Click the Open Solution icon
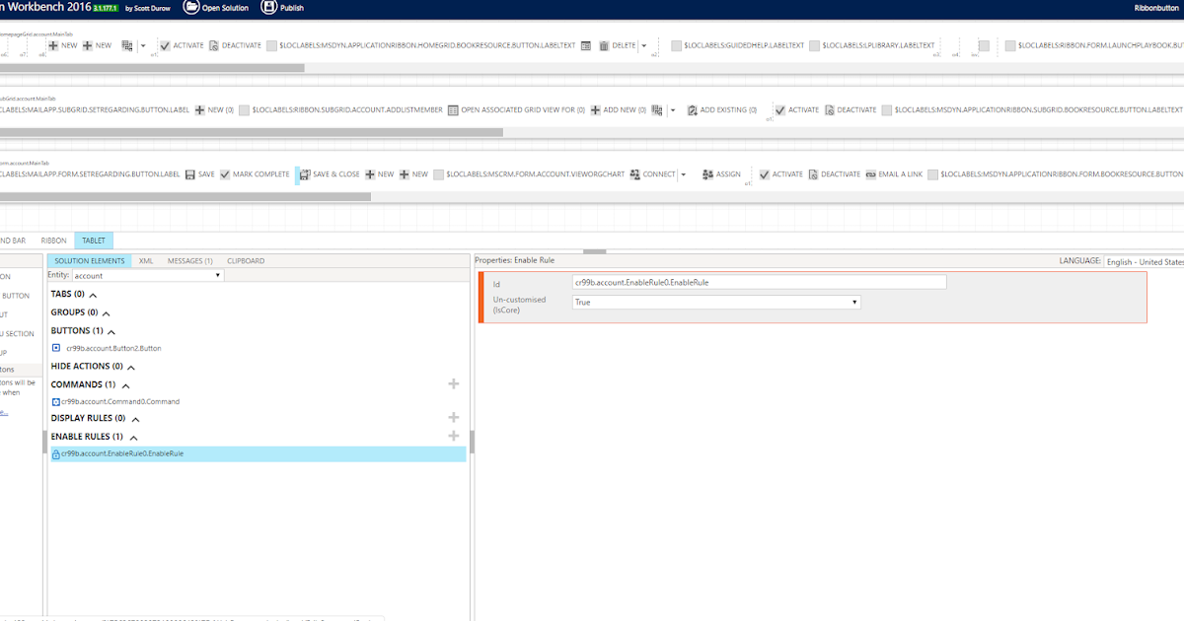 coord(193,8)
